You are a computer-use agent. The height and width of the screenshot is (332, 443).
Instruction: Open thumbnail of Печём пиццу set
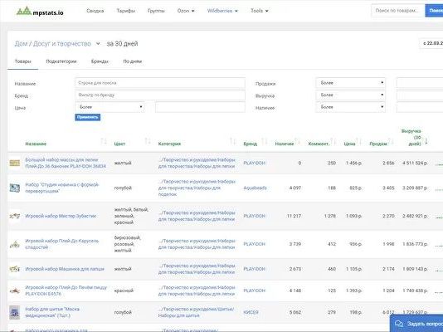[15, 290]
